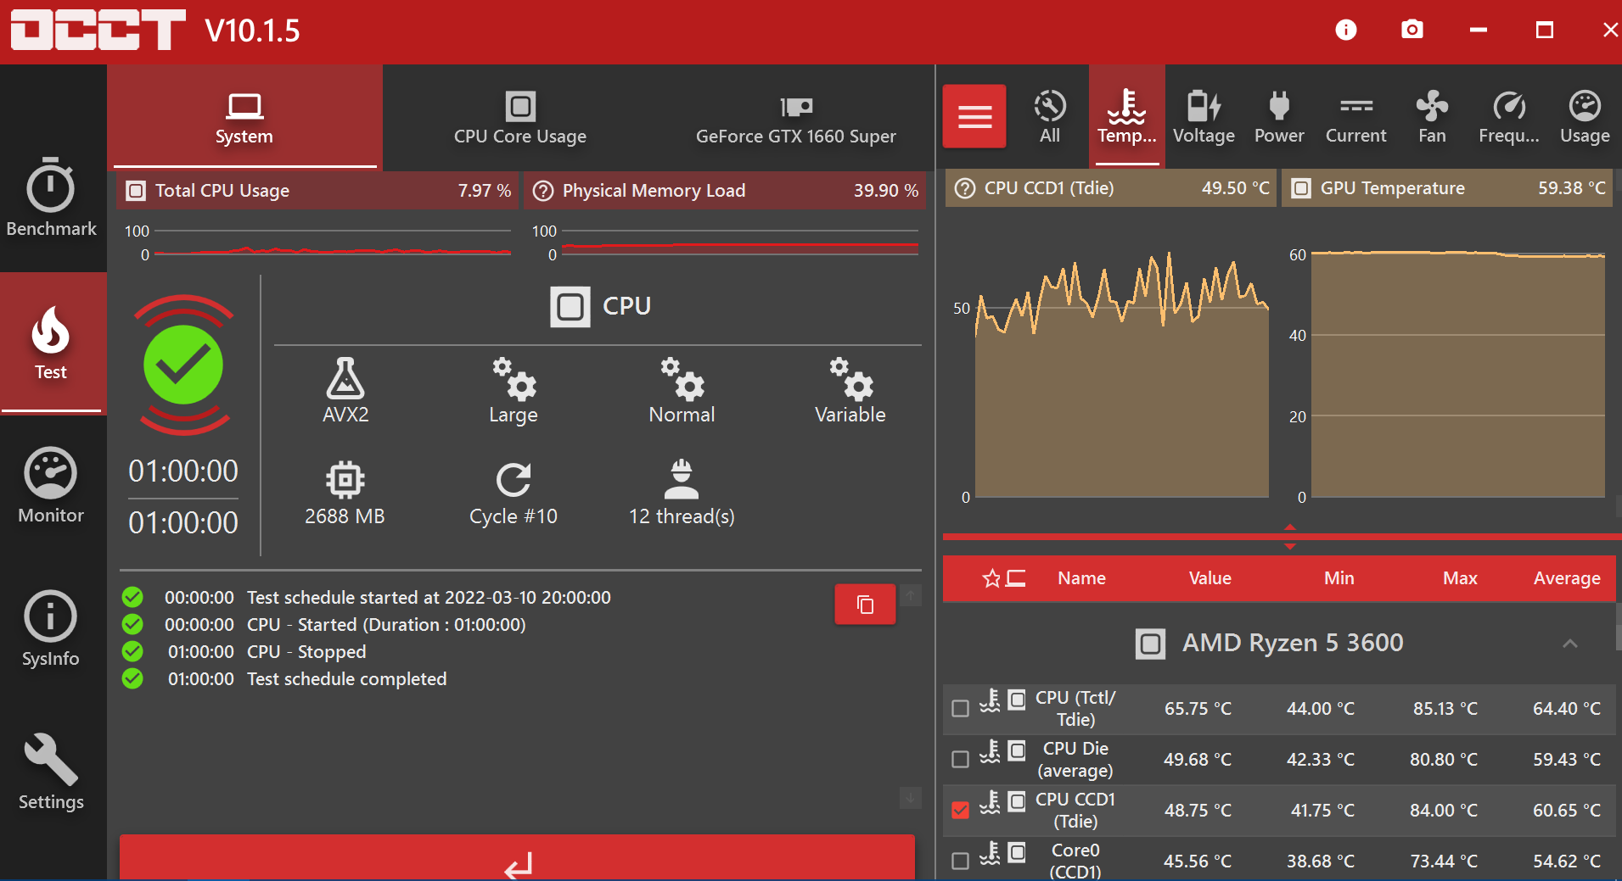This screenshot has width=1622, height=881.
Task: Switch to Temperature sensors tab
Action: point(1127,116)
